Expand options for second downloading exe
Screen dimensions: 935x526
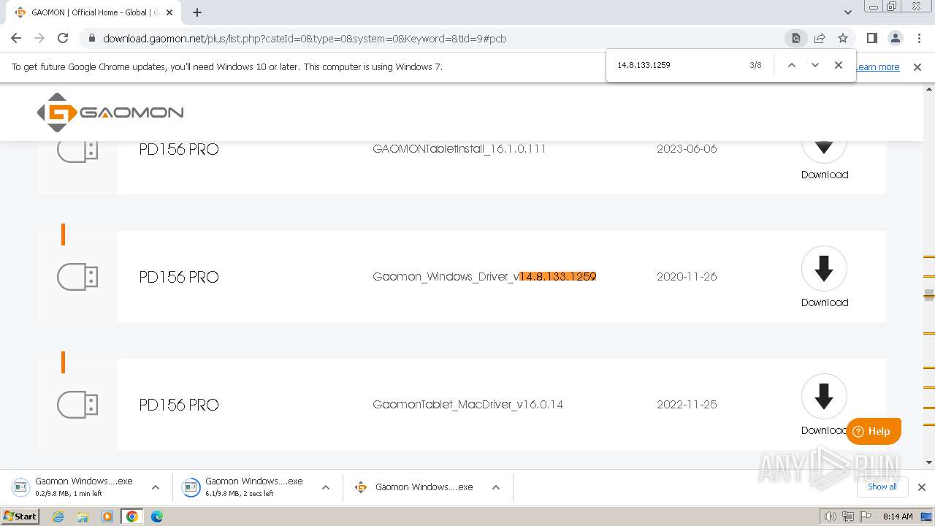click(x=325, y=487)
